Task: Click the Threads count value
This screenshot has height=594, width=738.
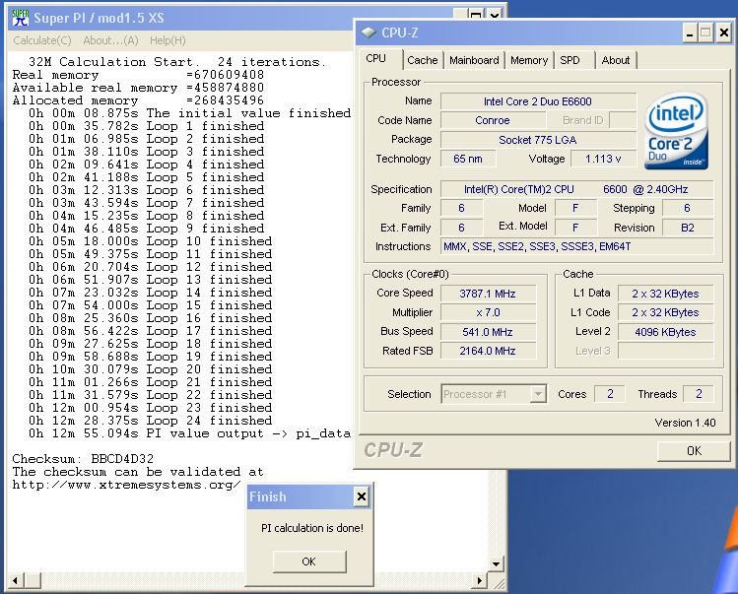Action: (699, 394)
